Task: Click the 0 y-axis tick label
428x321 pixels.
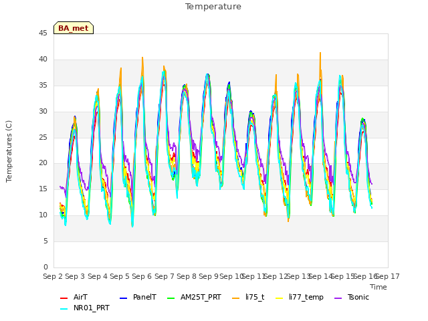Action: [45, 267]
